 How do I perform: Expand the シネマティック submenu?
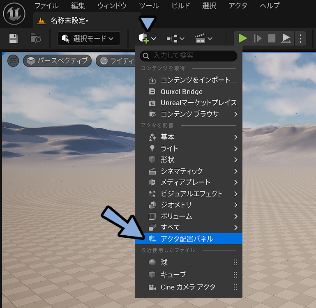[x=189, y=171]
